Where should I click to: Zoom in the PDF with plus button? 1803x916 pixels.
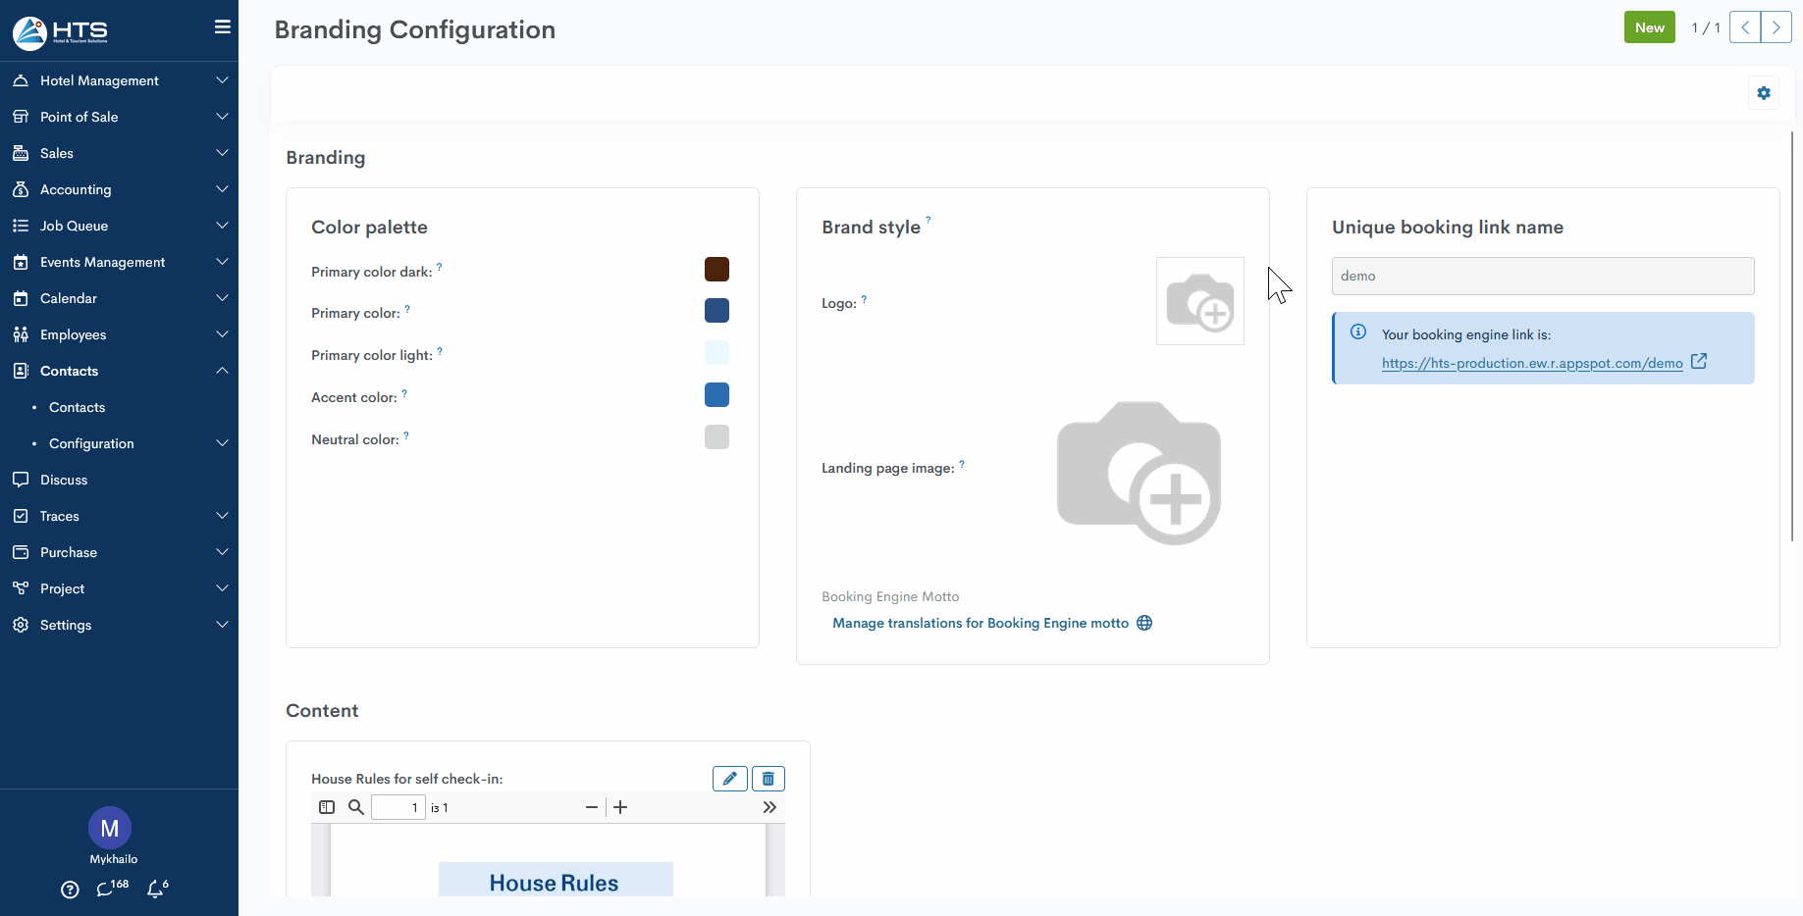pyautogui.click(x=620, y=807)
